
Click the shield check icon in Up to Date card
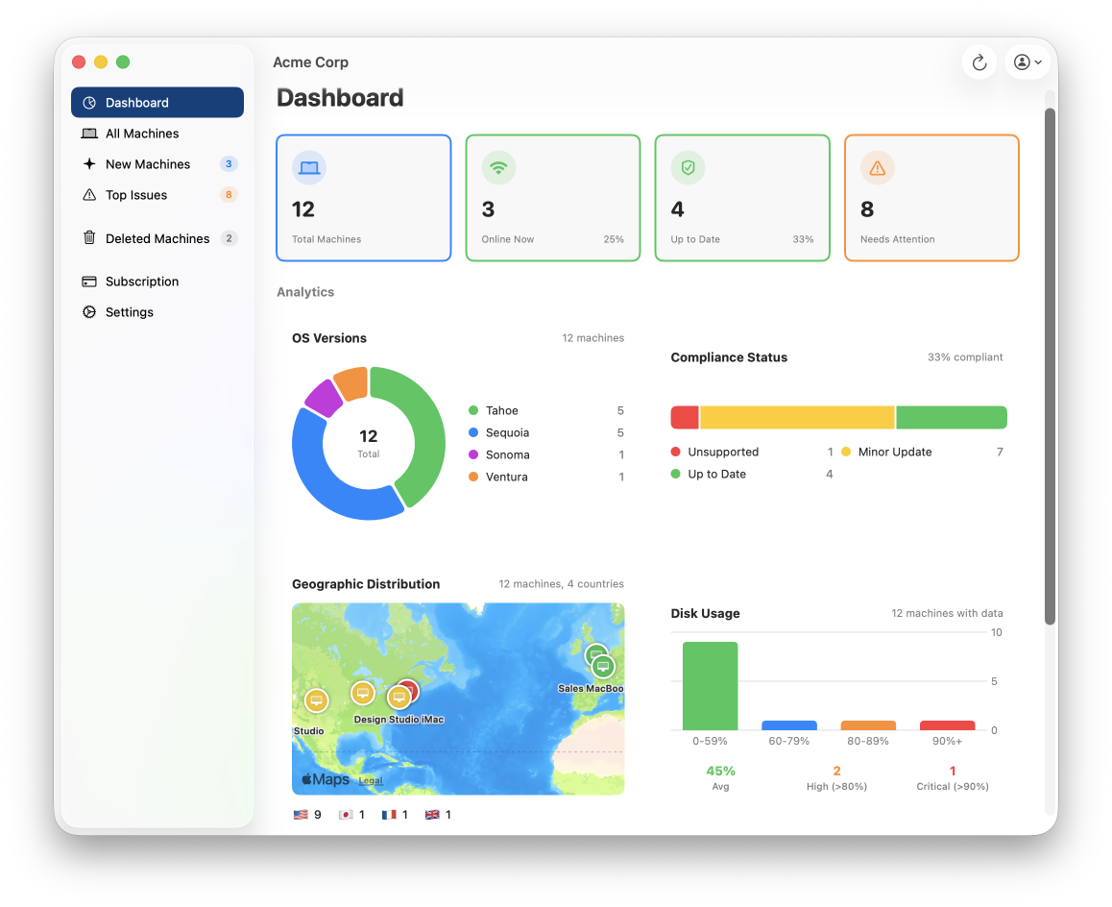pyautogui.click(x=688, y=168)
